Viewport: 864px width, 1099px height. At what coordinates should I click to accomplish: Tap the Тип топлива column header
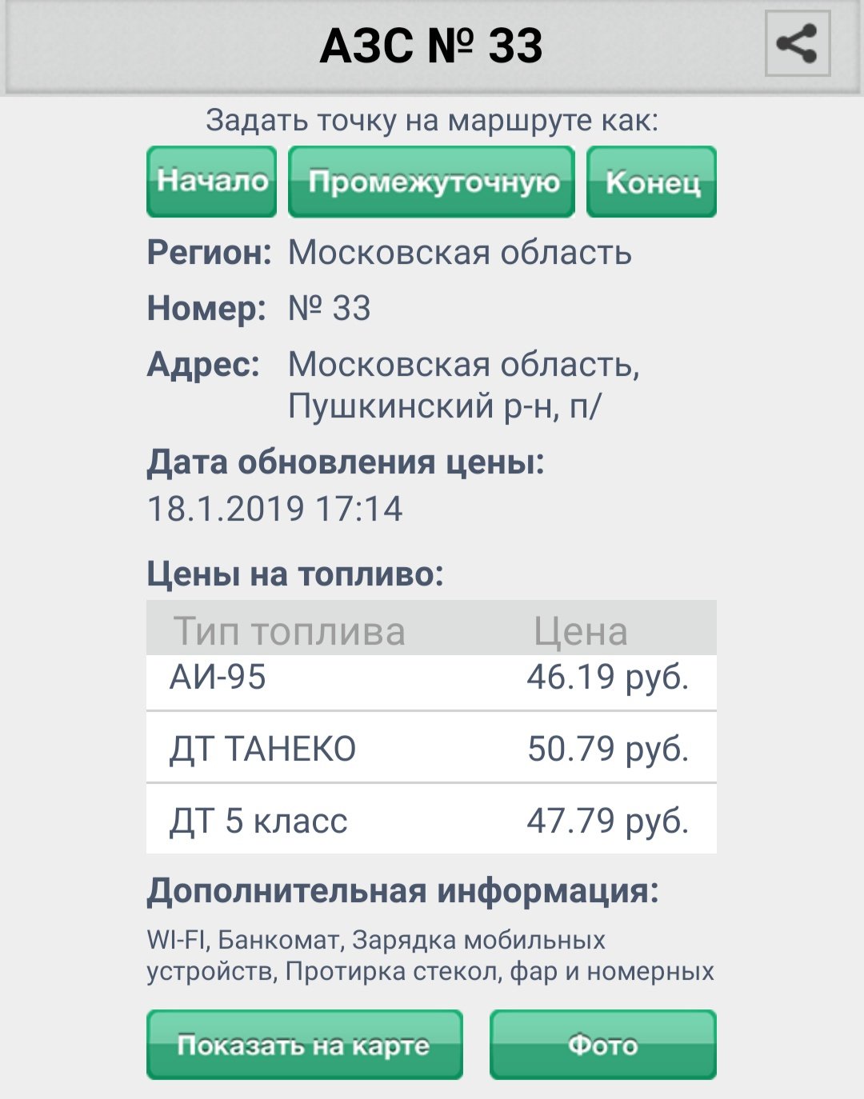coord(290,631)
